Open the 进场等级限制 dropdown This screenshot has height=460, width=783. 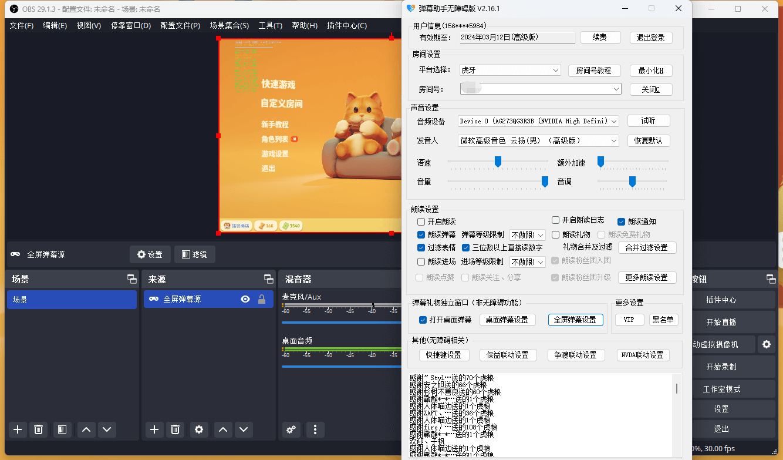[x=528, y=262]
